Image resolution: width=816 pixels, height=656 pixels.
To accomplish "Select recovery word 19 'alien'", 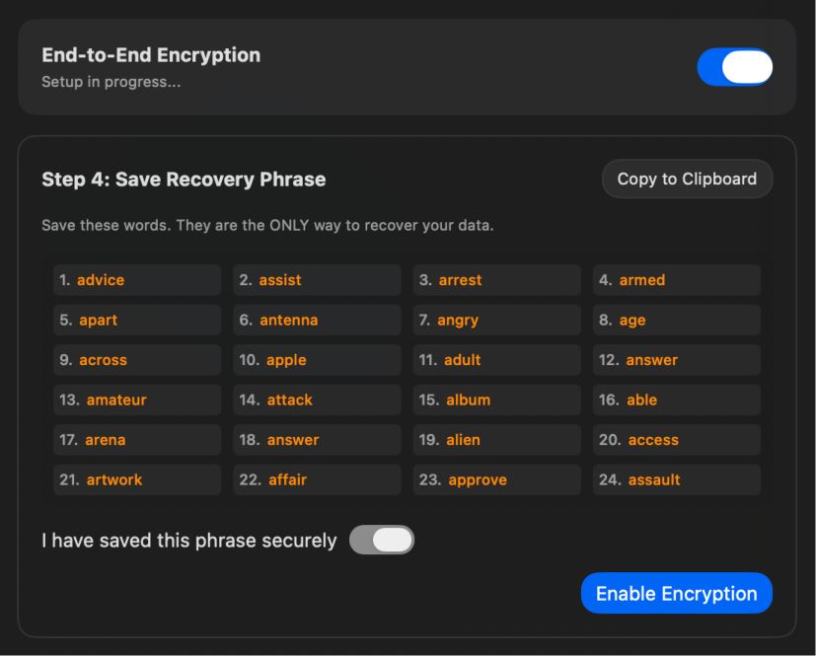I will point(496,439).
